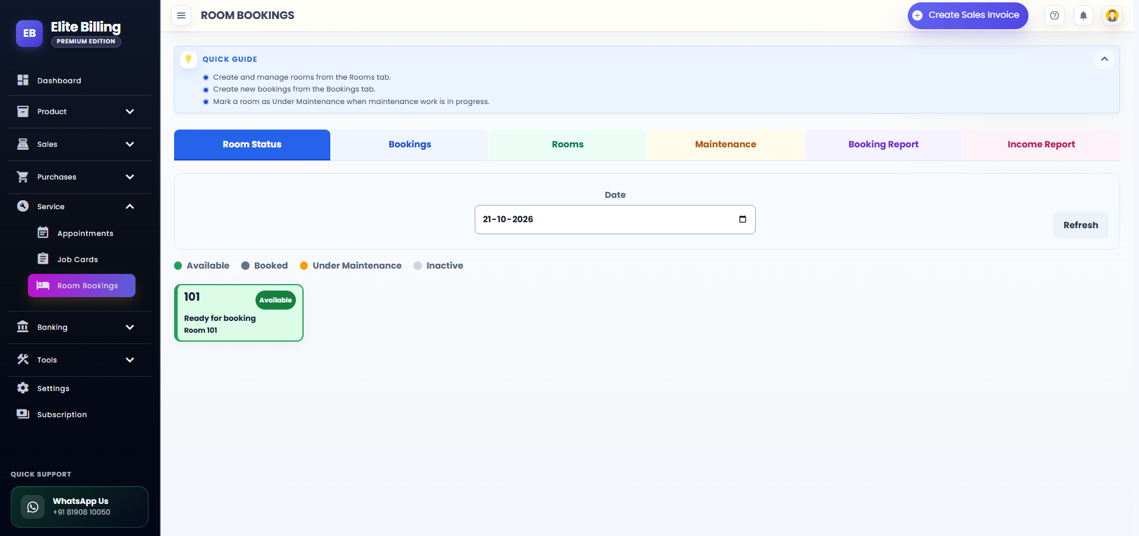Image resolution: width=1139 pixels, height=536 pixels.
Task: Click the Job Cards clipboard icon
Action: (x=43, y=258)
